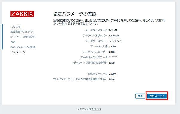Open the AGPLv3 license link

tap(96, 109)
